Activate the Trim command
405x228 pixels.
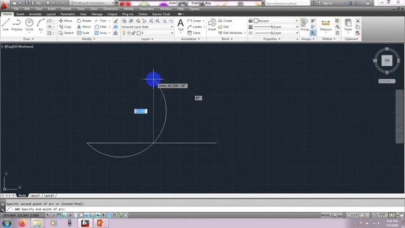click(x=101, y=21)
